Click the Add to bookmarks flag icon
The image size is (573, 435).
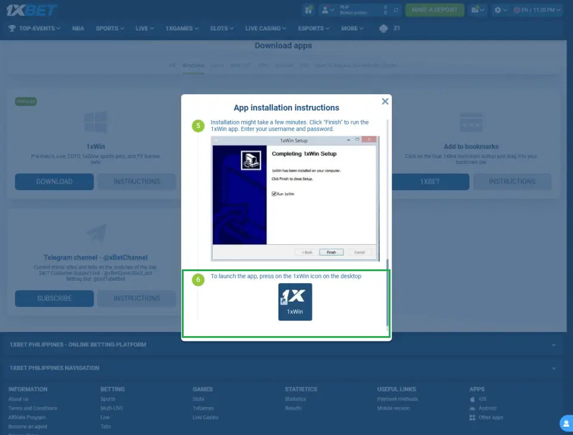point(472,123)
